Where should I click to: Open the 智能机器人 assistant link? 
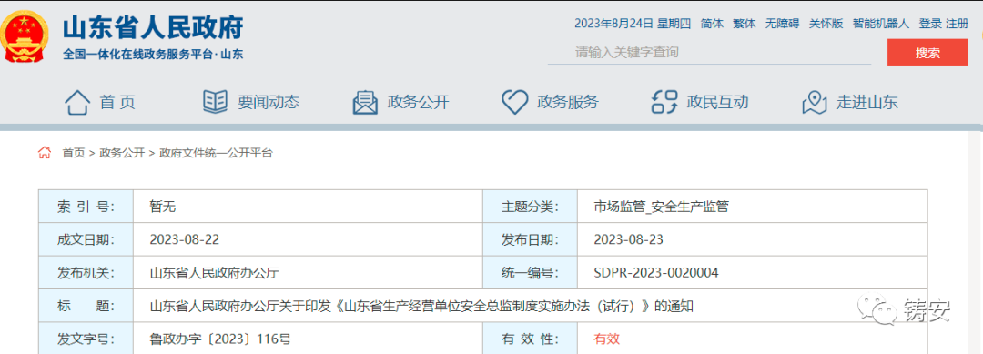pos(881,24)
